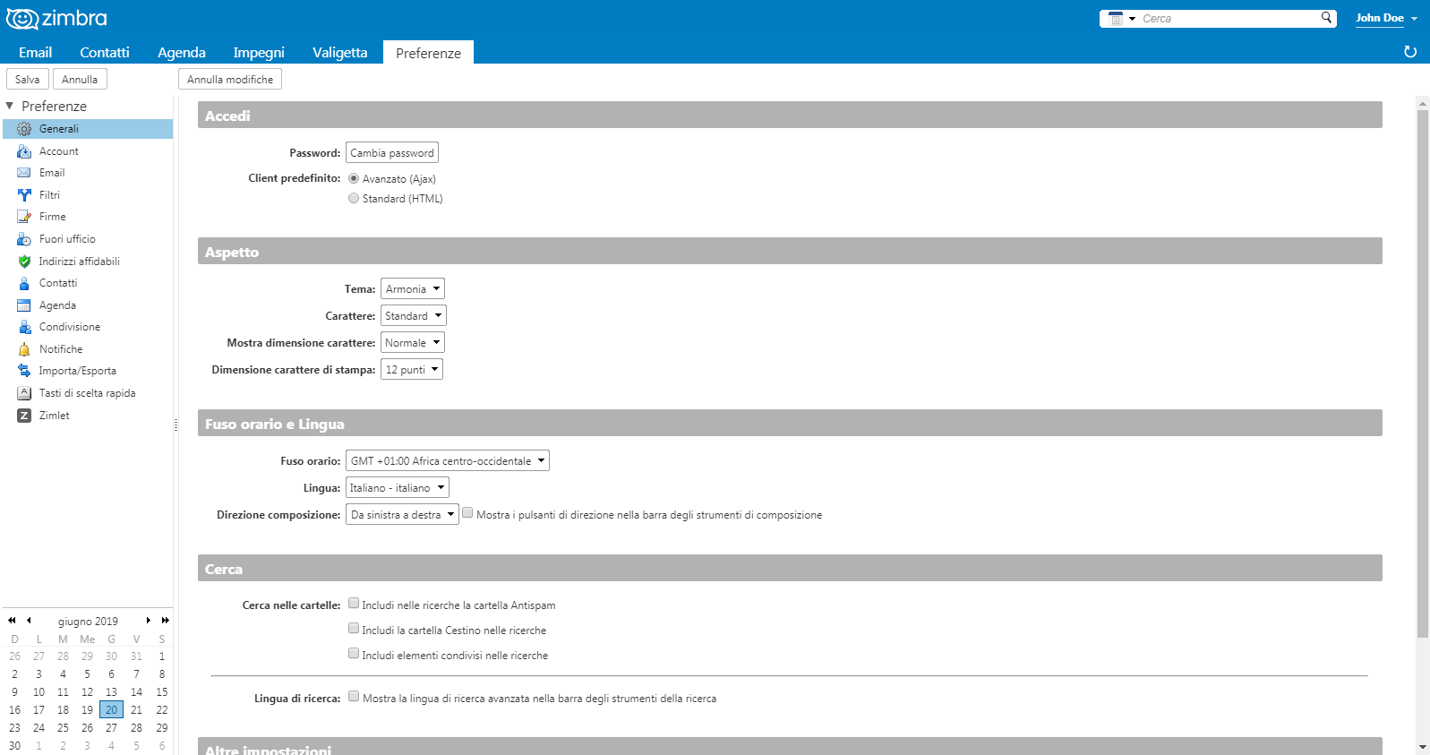Image resolution: width=1430 pixels, height=755 pixels.
Task: Click the Filtri funnel icon
Action: pyautogui.click(x=24, y=195)
